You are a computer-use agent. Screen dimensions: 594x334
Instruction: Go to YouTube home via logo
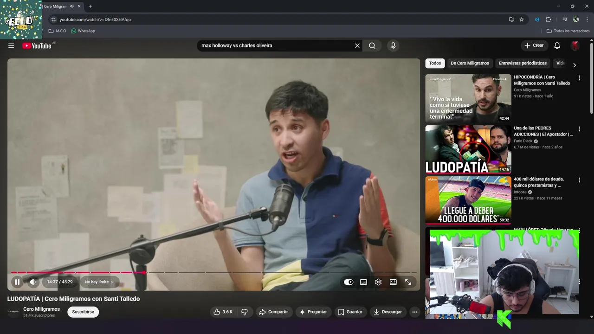click(37, 45)
